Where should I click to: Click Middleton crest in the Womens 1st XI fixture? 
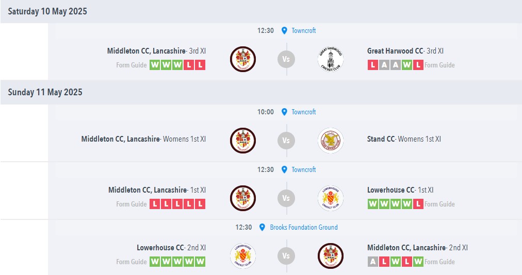click(x=242, y=140)
